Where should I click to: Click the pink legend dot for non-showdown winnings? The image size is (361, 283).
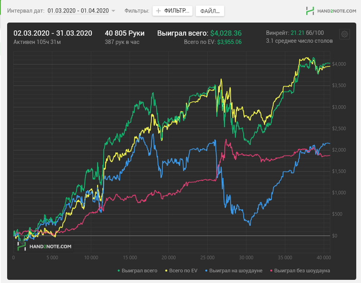pyautogui.click(x=271, y=271)
